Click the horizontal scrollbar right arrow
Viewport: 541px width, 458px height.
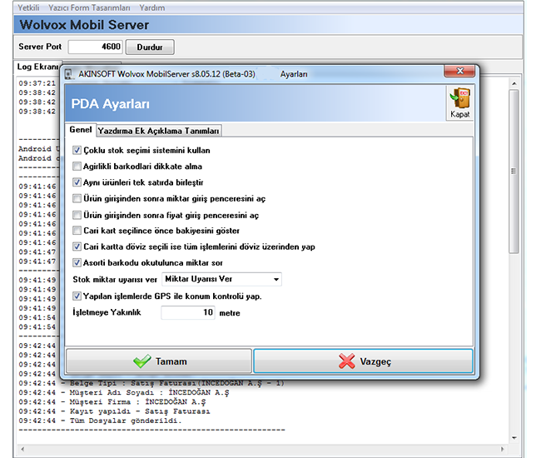coord(503,449)
